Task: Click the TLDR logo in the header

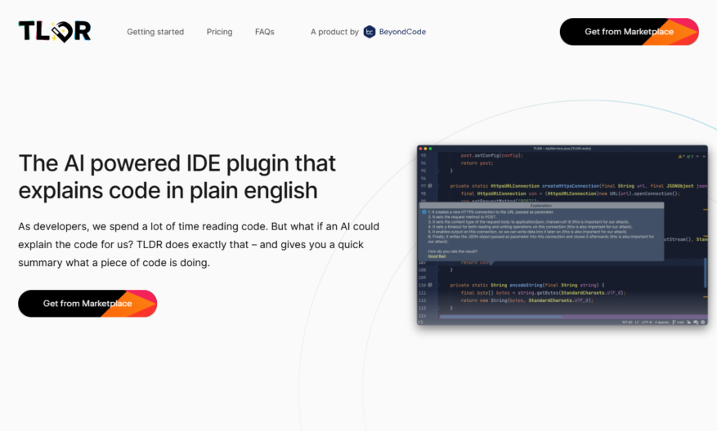Action: pos(55,32)
